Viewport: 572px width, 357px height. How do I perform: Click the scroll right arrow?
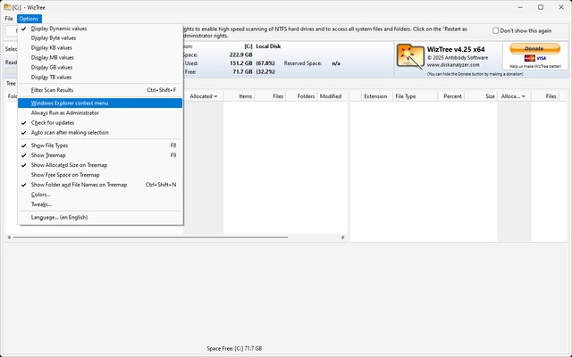pyautogui.click(x=343, y=237)
